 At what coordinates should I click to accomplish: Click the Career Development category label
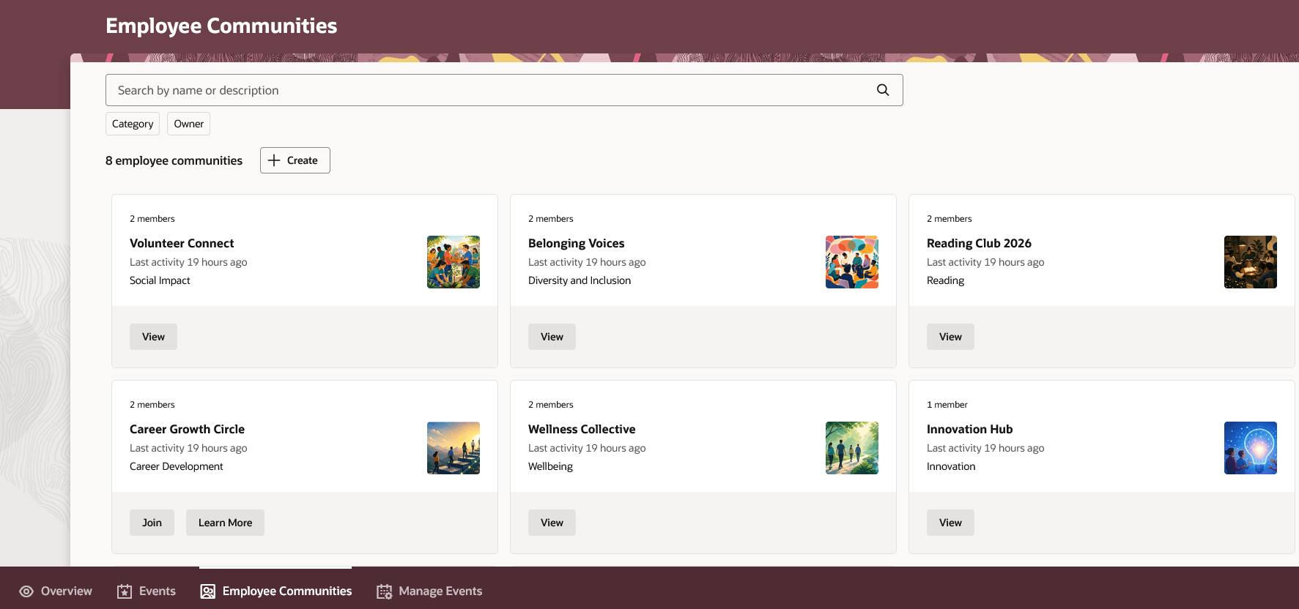tap(177, 466)
